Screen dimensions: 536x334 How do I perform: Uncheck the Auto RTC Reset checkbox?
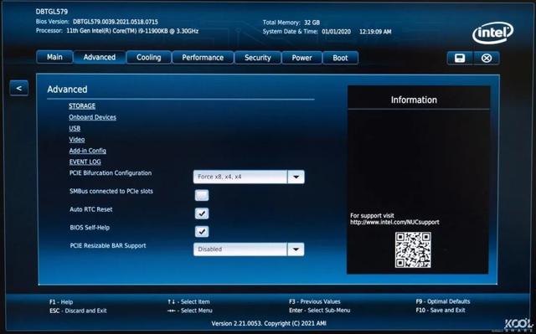click(202, 213)
